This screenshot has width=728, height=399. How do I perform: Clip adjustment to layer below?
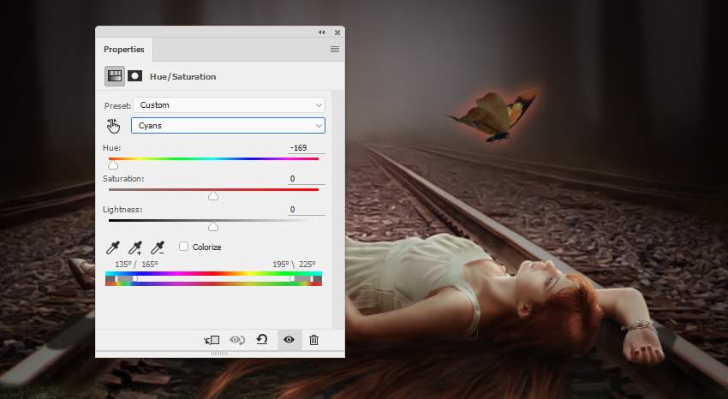click(212, 340)
